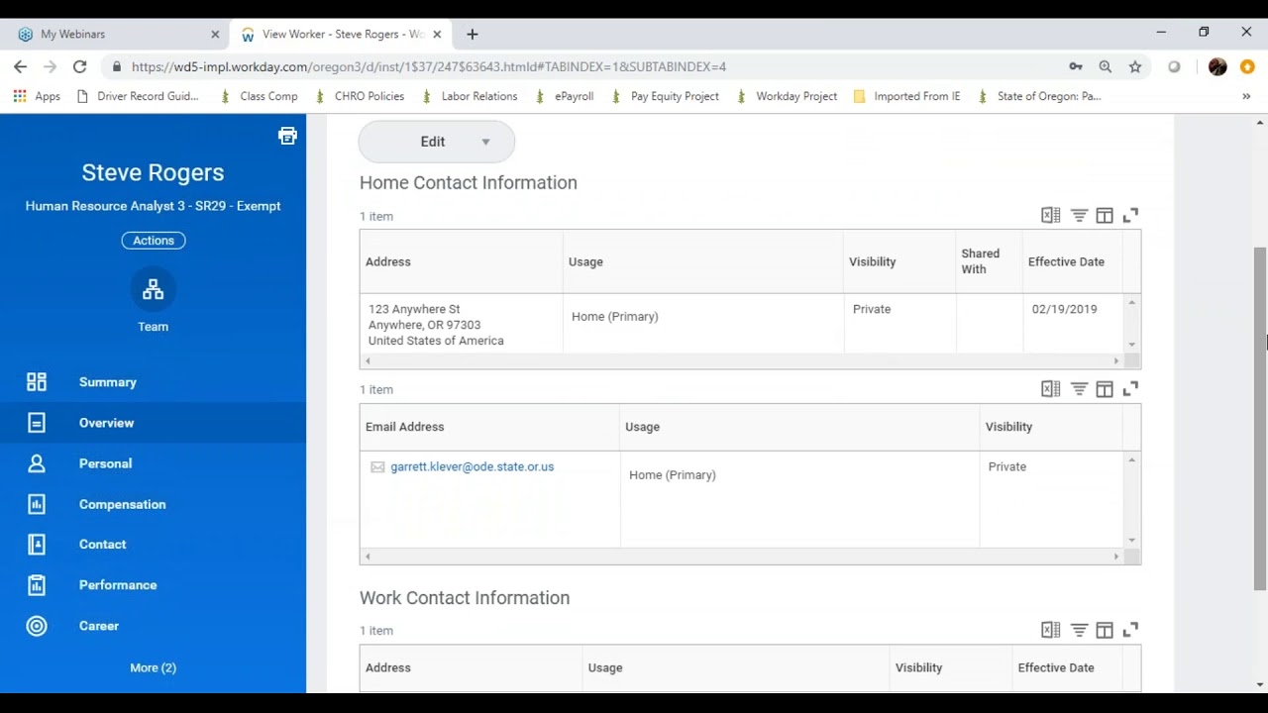Screen dimensions: 1268x713
Task: Open saved passwords key icon
Action: pyautogui.click(x=1076, y=66)
